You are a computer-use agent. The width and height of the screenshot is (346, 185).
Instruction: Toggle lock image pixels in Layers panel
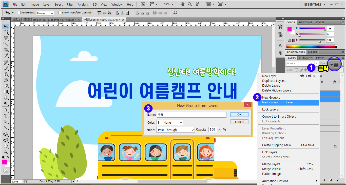click(301, 70)
